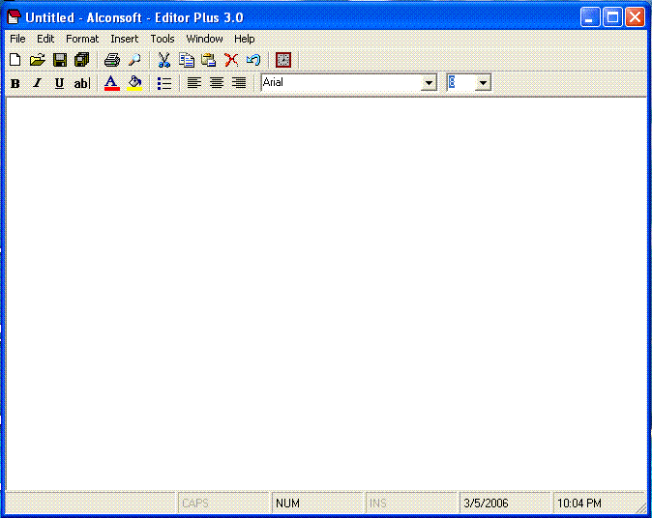Open the font size dropdown arrow
652x518 pixels.
(483, 83)
